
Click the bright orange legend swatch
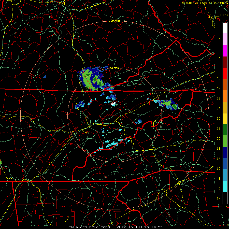click(225, 96)
